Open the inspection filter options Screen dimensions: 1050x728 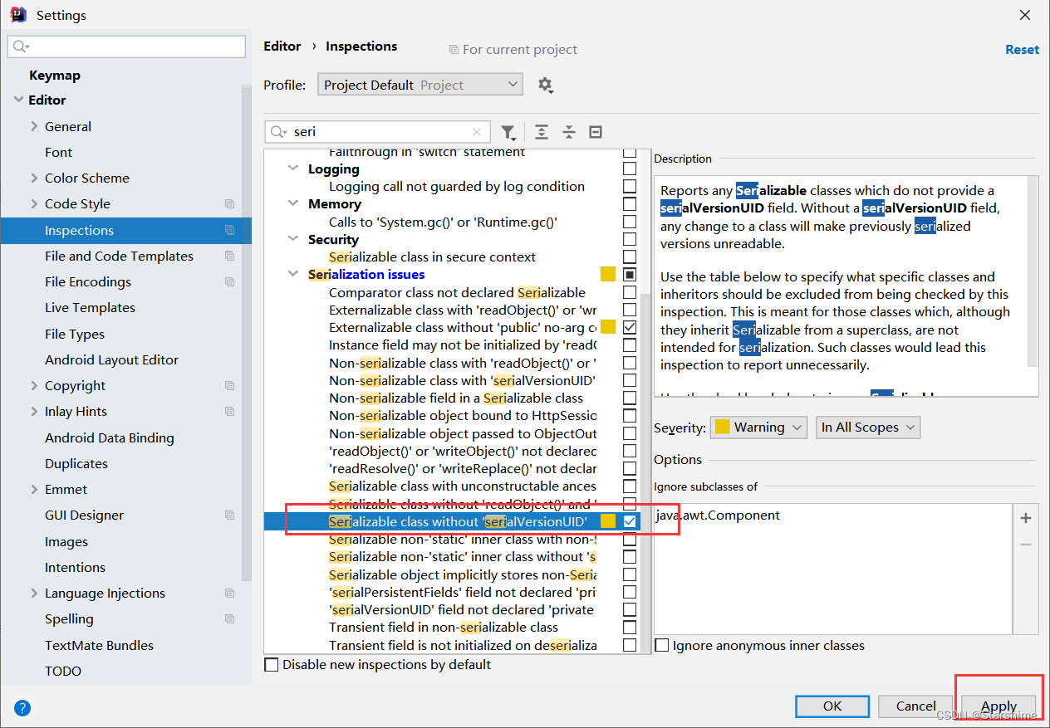[509, 132]
